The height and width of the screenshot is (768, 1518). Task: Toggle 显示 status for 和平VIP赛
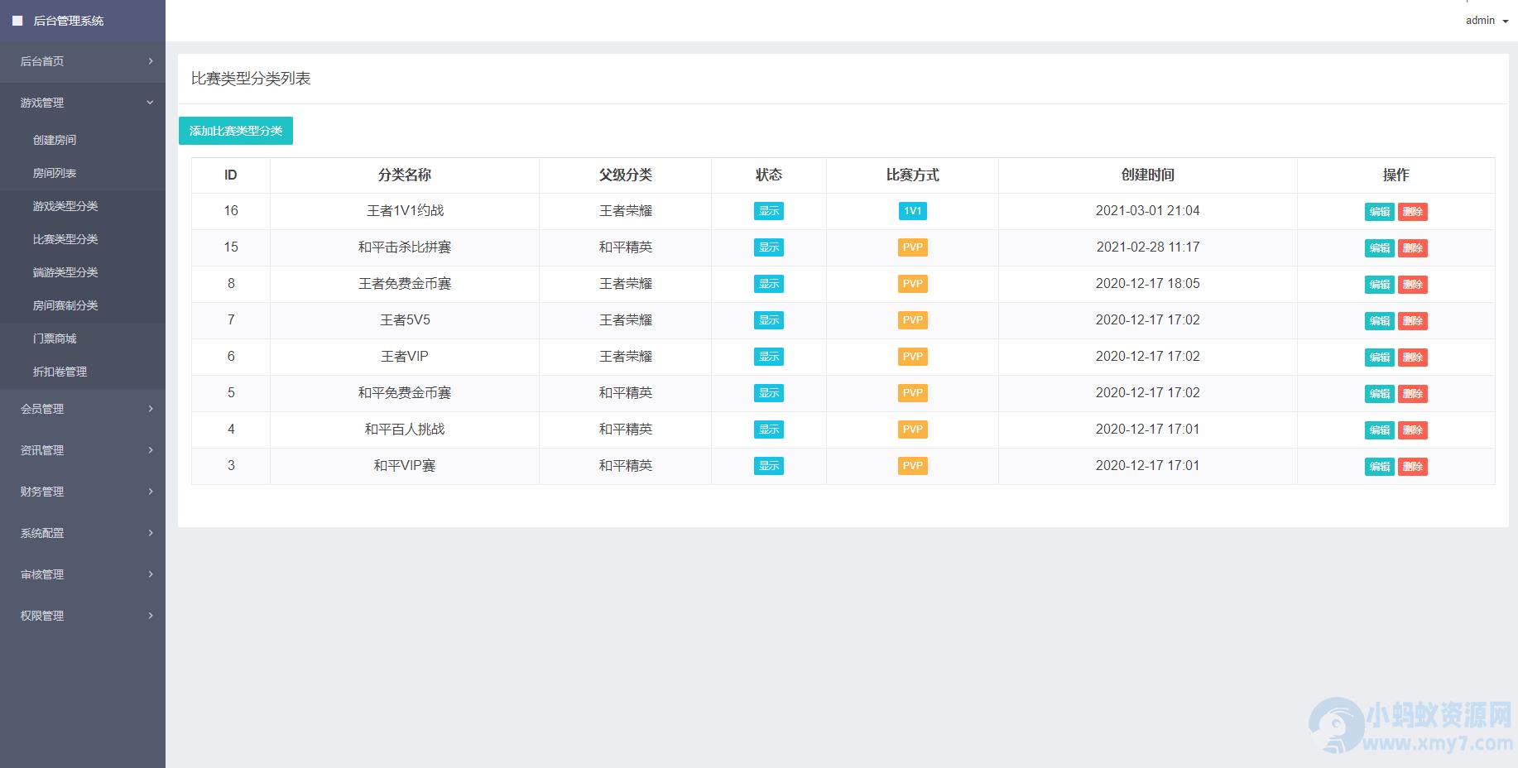(769, 466)
